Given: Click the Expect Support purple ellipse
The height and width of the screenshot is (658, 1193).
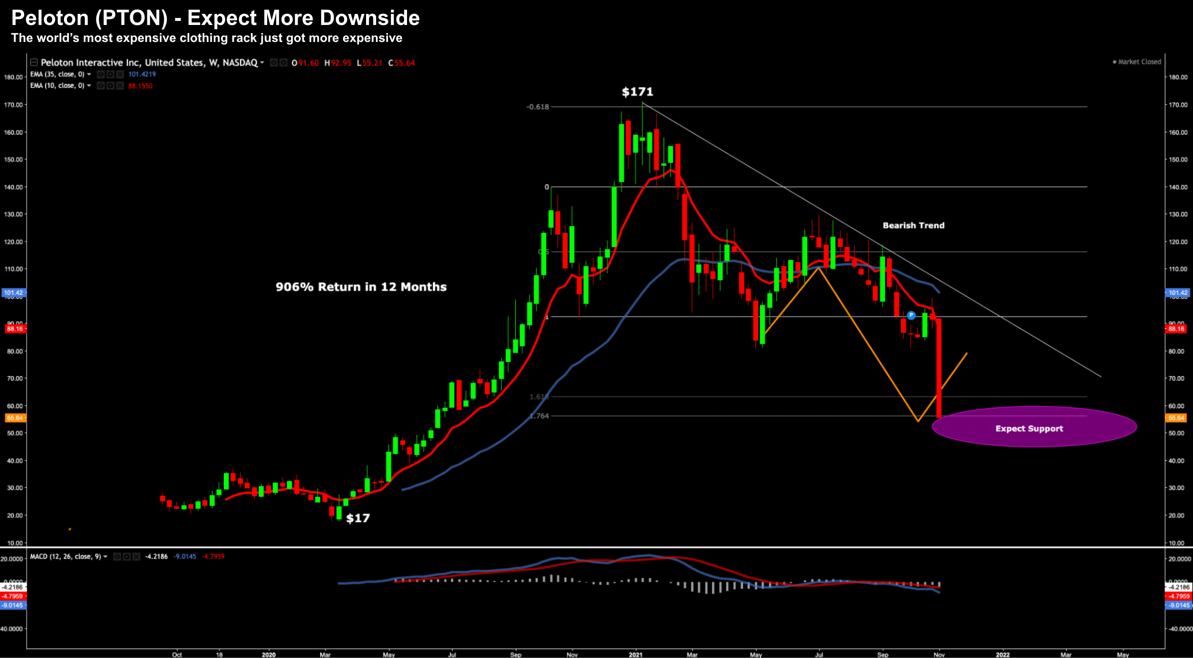Looking at the screenshot, I should coord(1034,427).
